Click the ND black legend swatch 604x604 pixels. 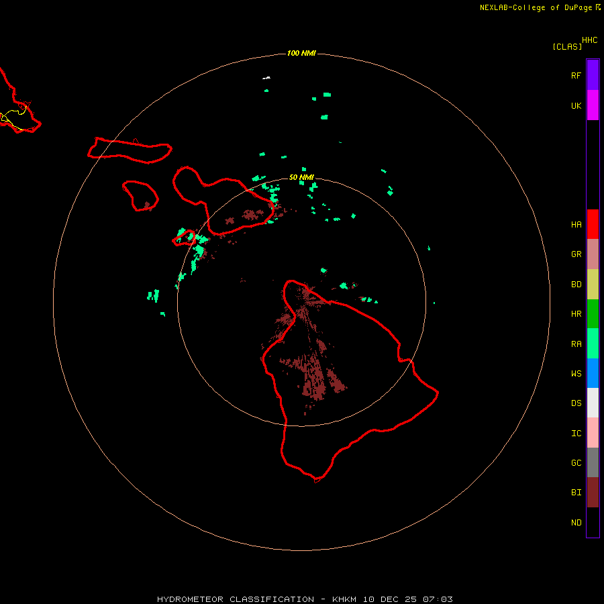click(593, 522)
